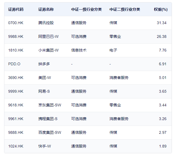The image size is (176, 156).
Task: Select the 腾讯控股 name cell
Action: (46, 23)
